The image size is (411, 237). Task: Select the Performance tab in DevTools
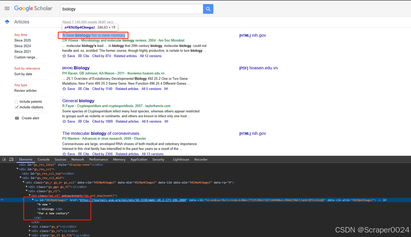pos(99,159)
